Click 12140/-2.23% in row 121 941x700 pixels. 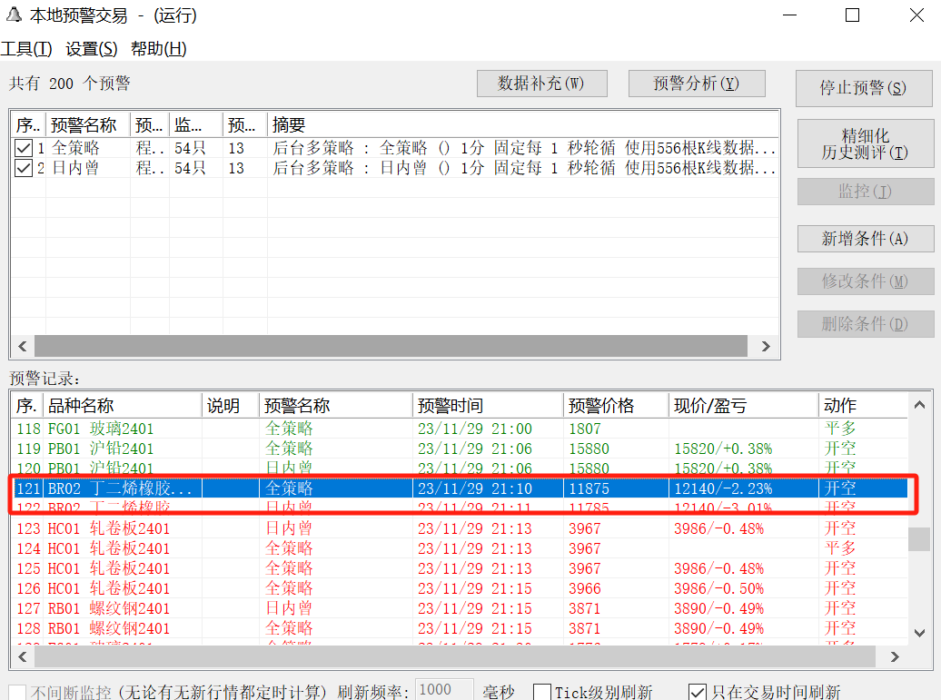(723, 488)
